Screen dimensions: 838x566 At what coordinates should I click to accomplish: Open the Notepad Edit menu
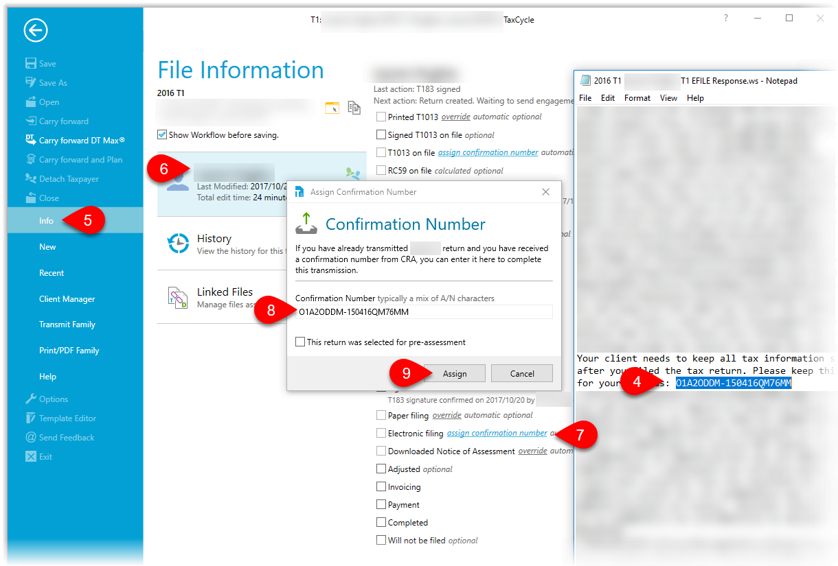pos(608,98)
